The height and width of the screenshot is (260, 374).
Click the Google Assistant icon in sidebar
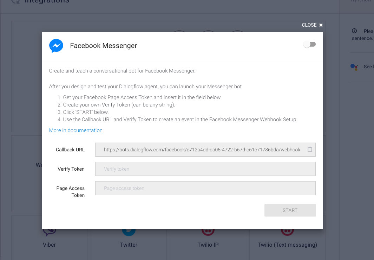point(354,67)
